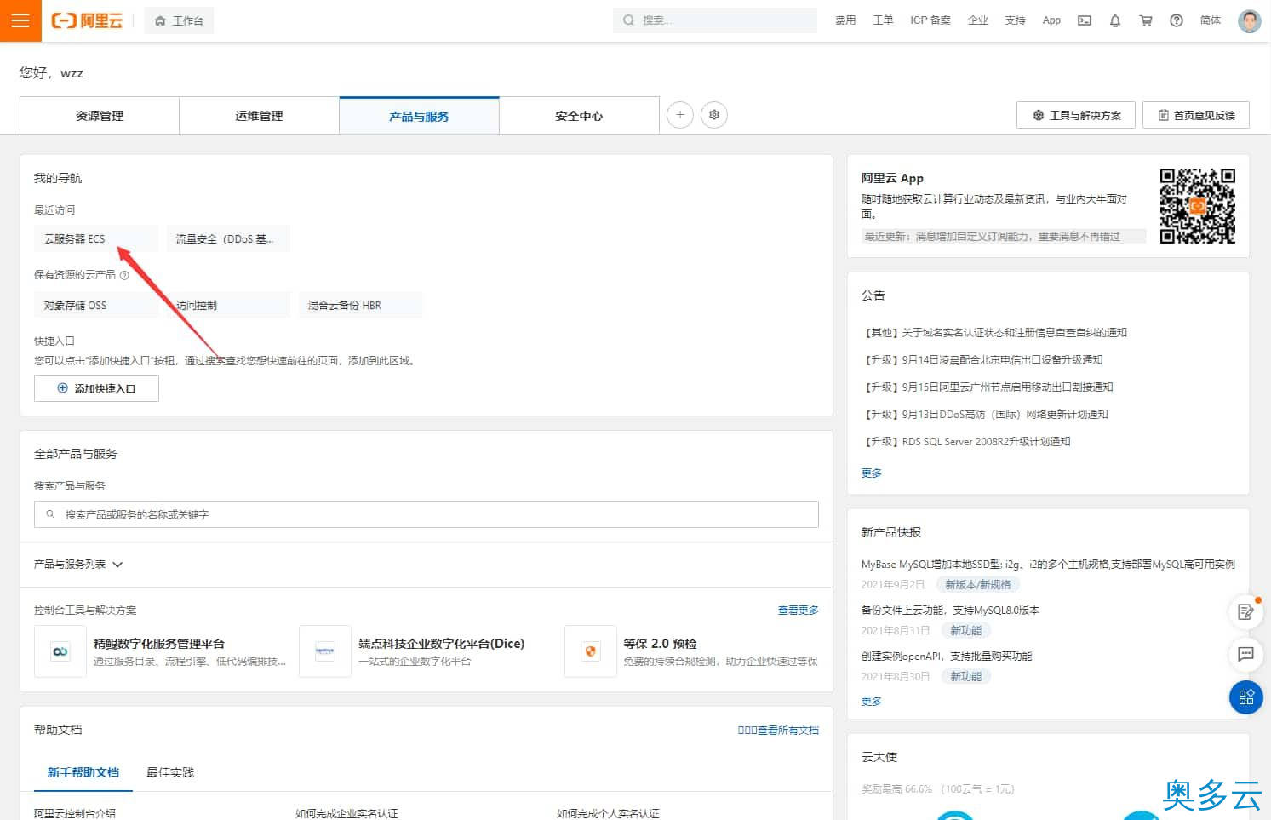Screen dimensions: 1271x820
Task: Click 新版本/新规格 tag
Action: click(978, 585)
